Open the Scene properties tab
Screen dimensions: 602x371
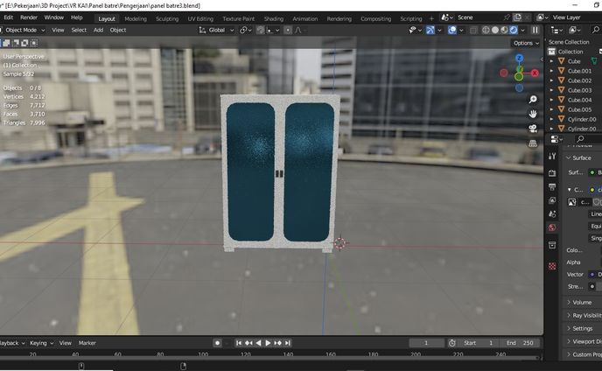click(552, 213)
